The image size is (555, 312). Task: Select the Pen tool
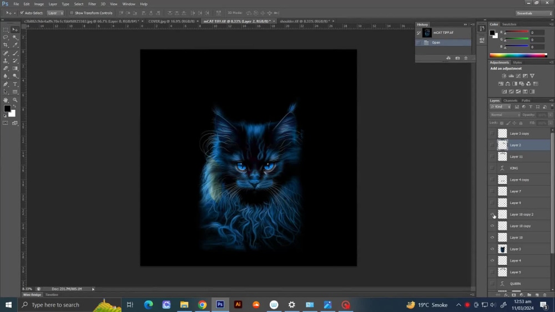tap(6, 84)
